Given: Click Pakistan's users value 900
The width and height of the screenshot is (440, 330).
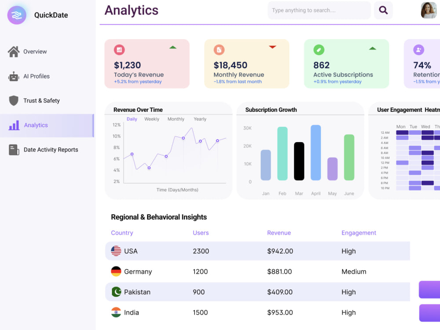Looking at the screenshot, I should (x=199, y=292).
